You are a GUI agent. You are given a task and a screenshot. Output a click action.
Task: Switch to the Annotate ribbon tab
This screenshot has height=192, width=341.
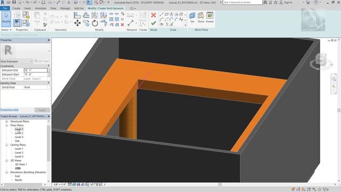click(40, 9)
